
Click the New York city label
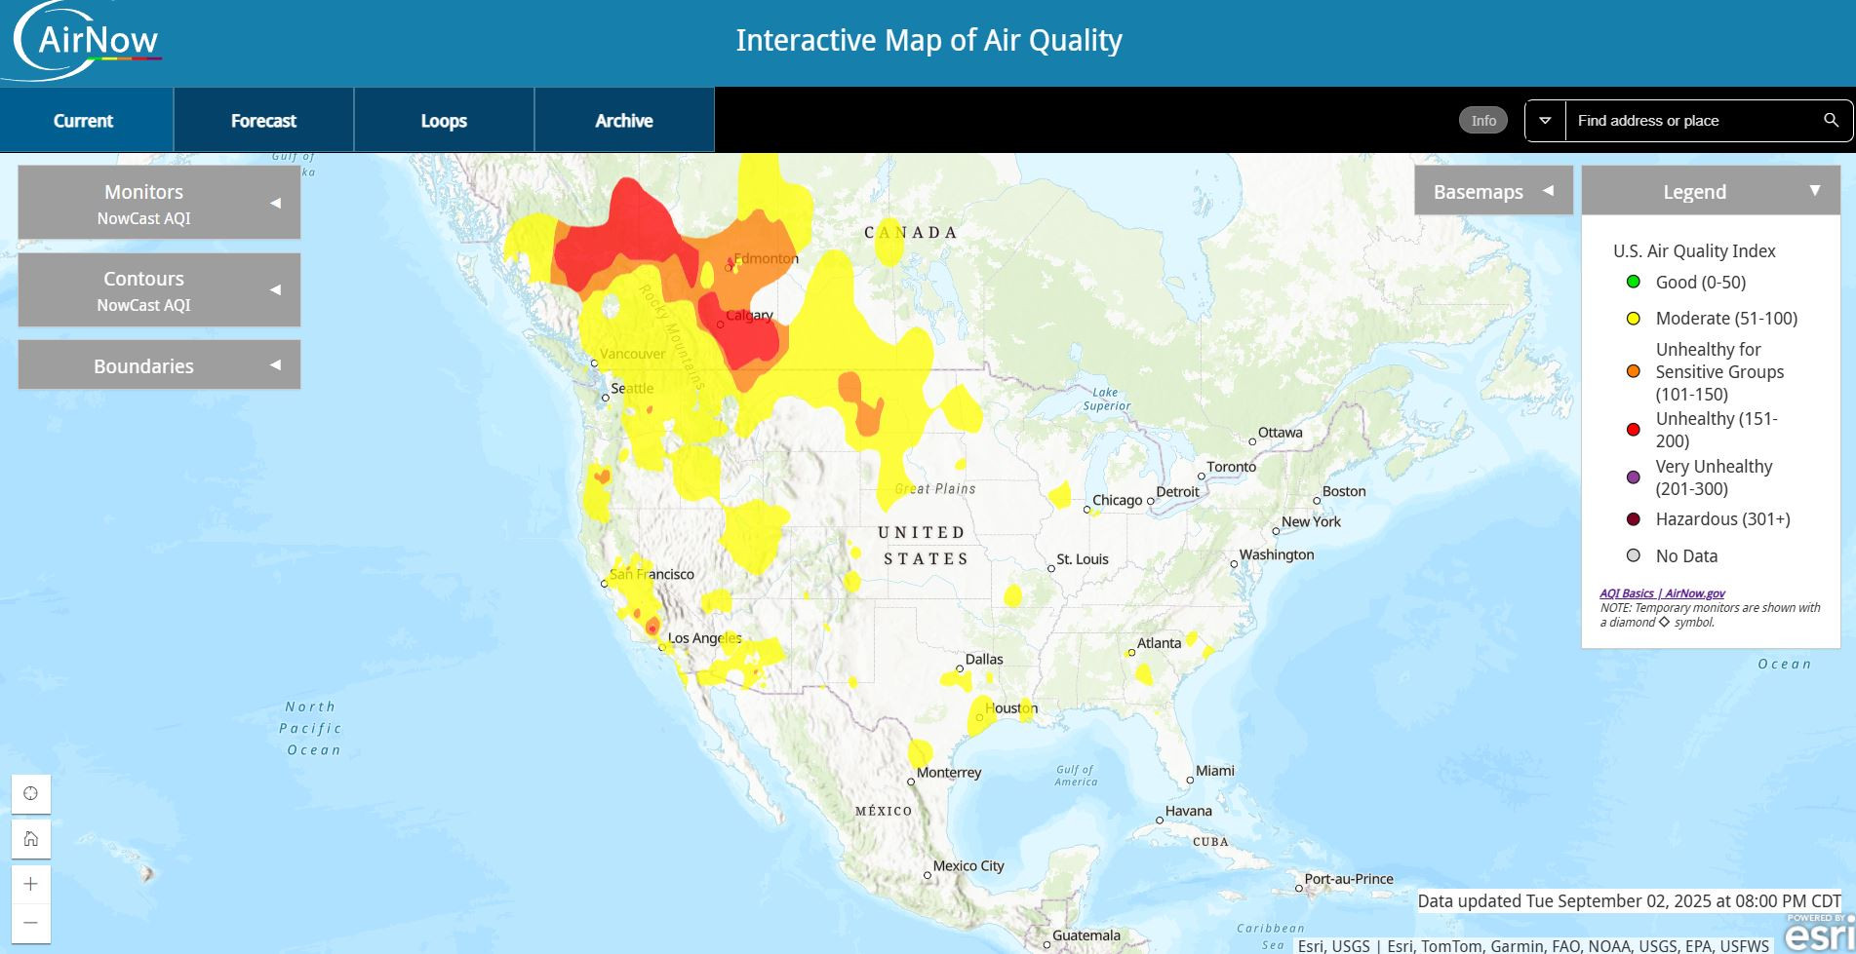pyautogui.click(x=1311, y=522)
